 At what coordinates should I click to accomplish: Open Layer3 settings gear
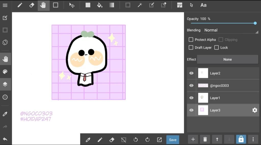pyautogui.click(x=255, y=110)
